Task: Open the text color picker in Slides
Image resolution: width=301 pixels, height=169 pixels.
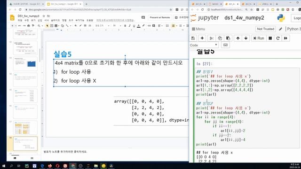Action: tap(139, 26)
